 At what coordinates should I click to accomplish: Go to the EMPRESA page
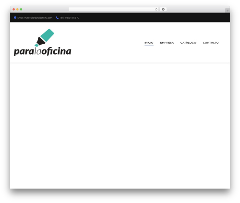click(167, 43)
